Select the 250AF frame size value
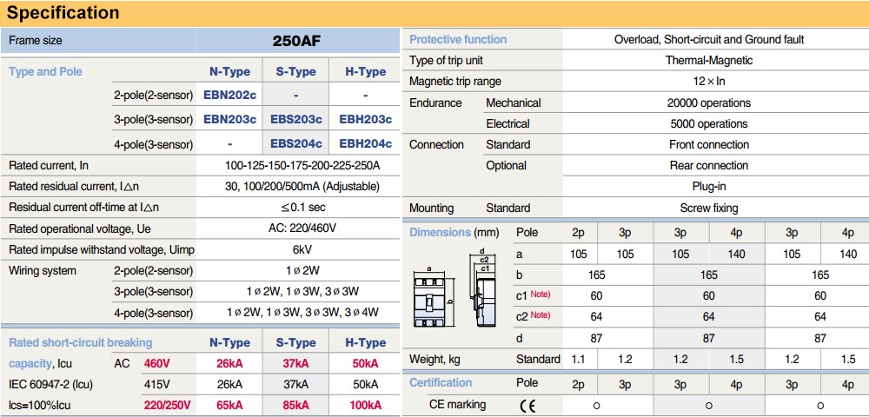Viewport: 869px width, 417px height. [296, 41]
